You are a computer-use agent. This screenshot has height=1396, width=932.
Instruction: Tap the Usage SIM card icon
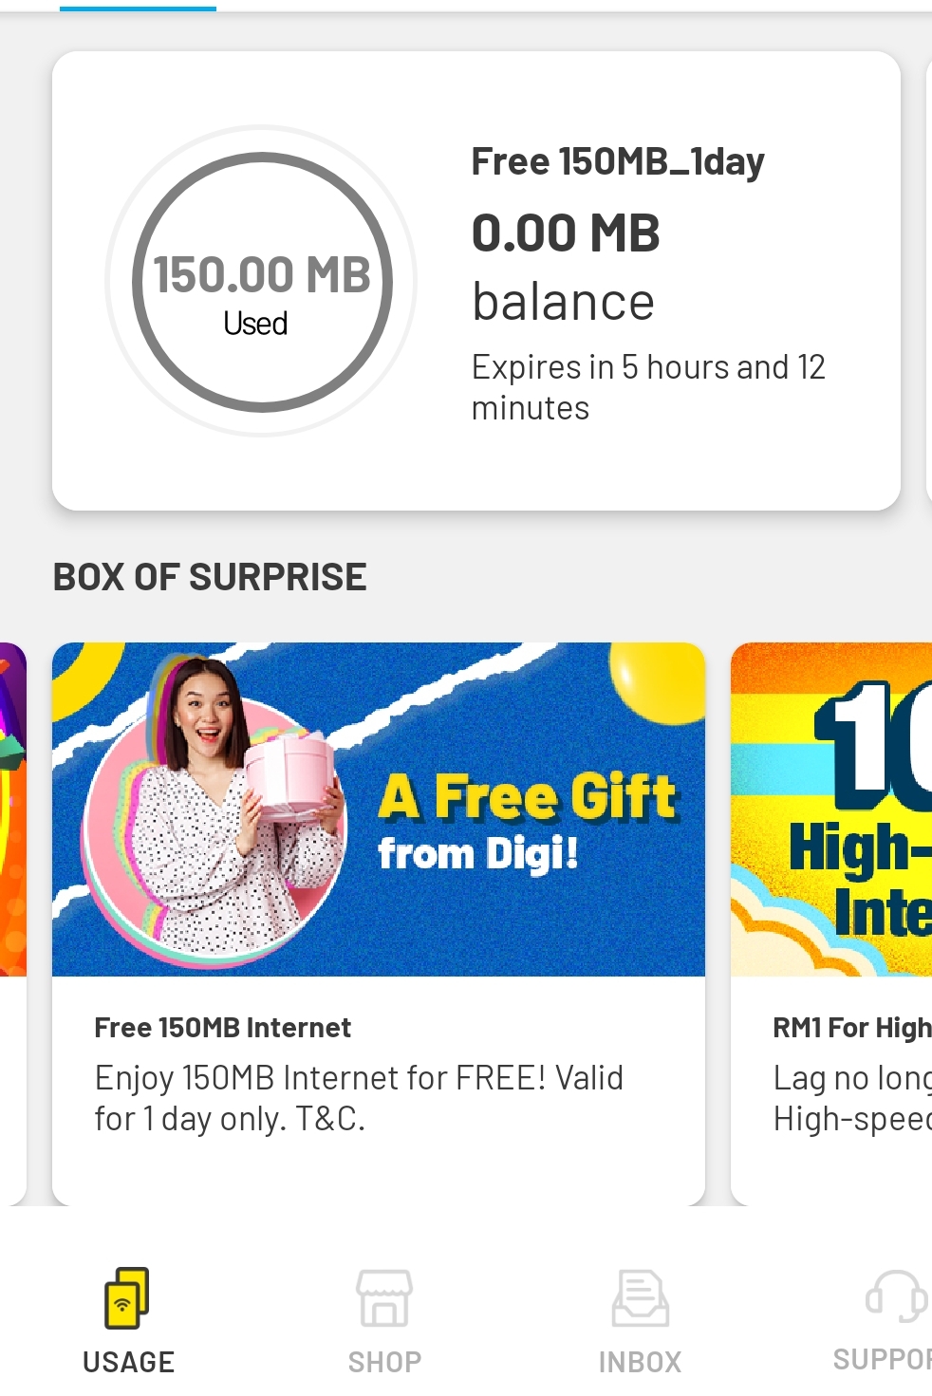(127, 1297)
